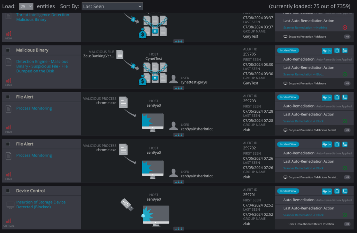Click the list details icon for alert 259705
357x233 pixels.
[x=345, y=50]
